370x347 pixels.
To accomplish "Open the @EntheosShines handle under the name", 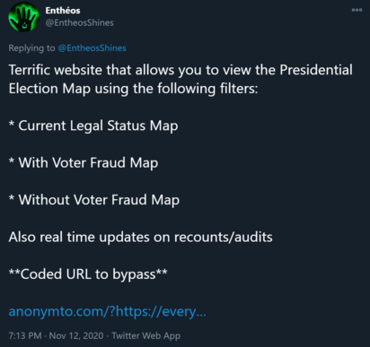I will click(x=79, y=22).
